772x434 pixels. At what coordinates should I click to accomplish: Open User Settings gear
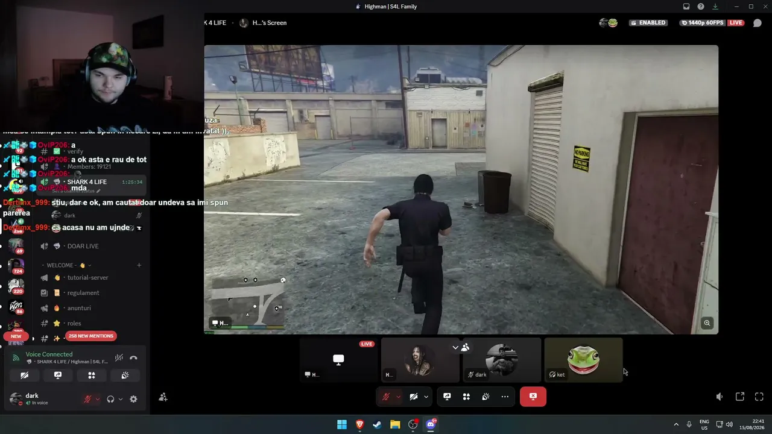pos(133,399)
